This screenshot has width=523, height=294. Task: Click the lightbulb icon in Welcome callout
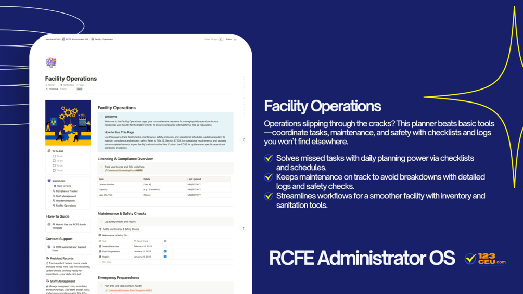coord(101,117)
